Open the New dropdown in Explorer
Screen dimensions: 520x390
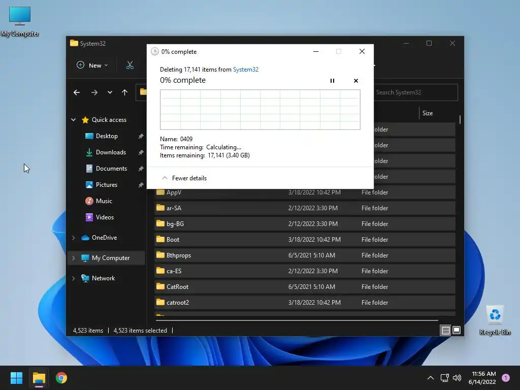[92, 66]
